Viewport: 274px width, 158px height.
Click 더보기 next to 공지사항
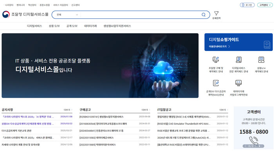[68, 110]
